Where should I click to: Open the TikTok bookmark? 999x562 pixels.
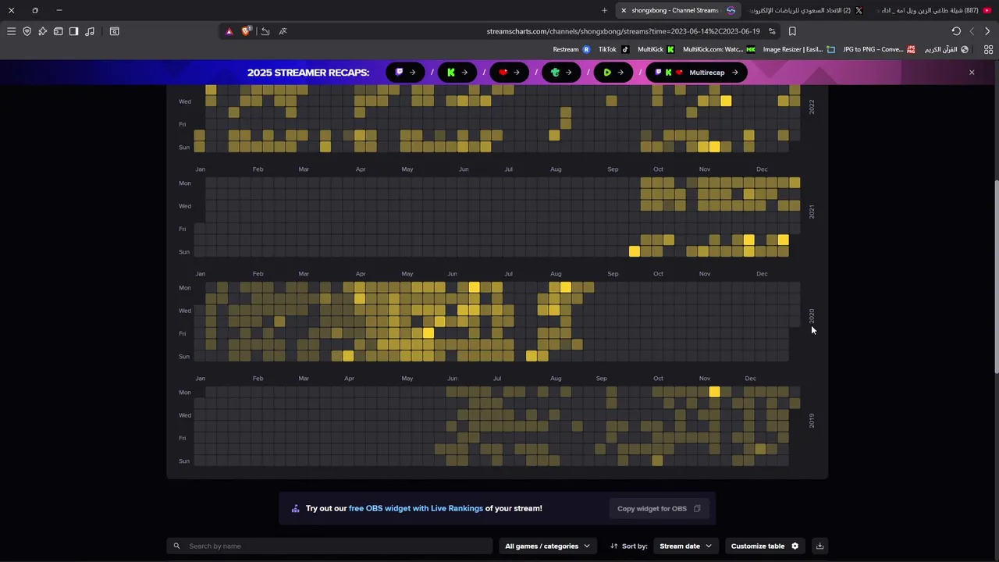(613, 49)
